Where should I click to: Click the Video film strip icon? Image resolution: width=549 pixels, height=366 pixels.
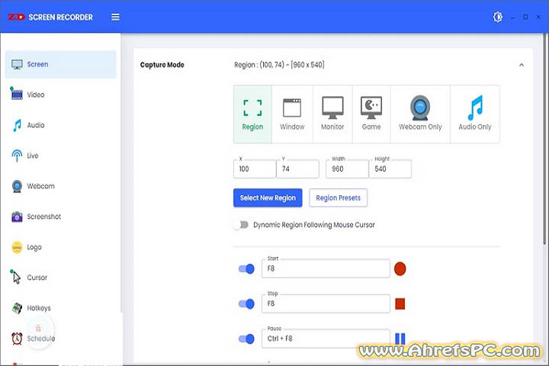pyautogui.click(x=17, y=94)
